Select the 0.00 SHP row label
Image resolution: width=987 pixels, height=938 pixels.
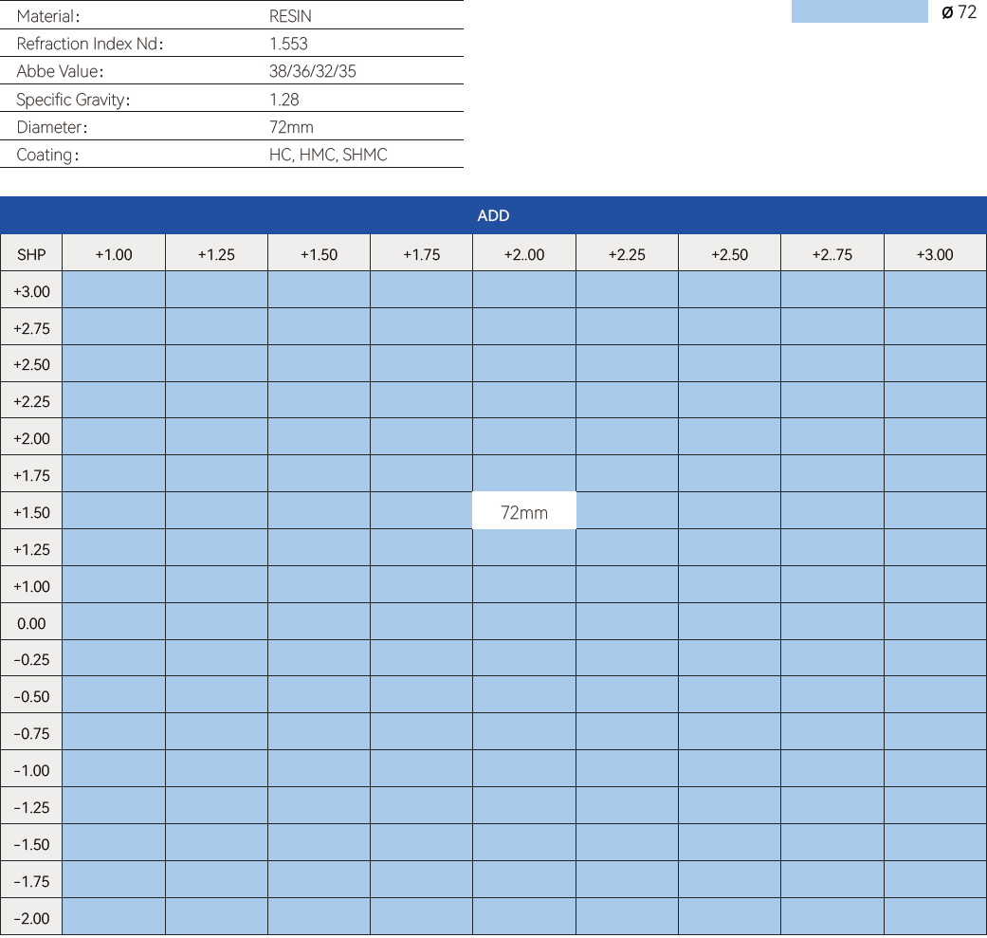31,623
